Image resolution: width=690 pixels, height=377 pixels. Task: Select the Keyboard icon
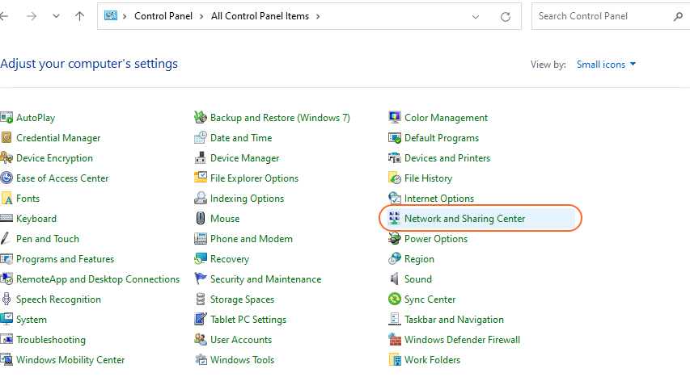pyautogui.click(x=6, y=219)
